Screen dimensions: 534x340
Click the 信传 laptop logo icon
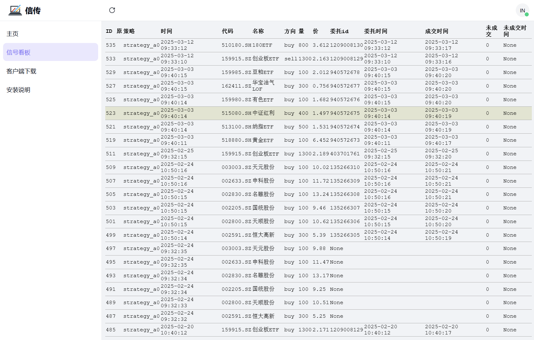point(15,10)
